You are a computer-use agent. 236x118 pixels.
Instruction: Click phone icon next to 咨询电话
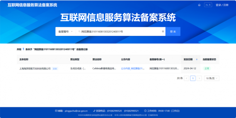coord(94,111)
